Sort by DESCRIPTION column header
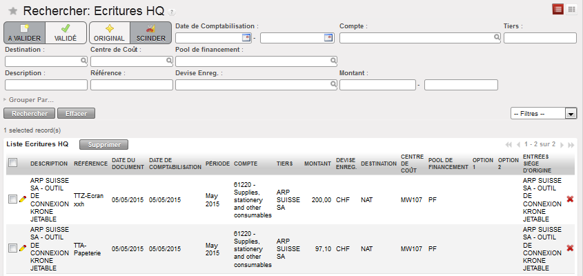The image size is (583, 276). (x=49, y=164)
